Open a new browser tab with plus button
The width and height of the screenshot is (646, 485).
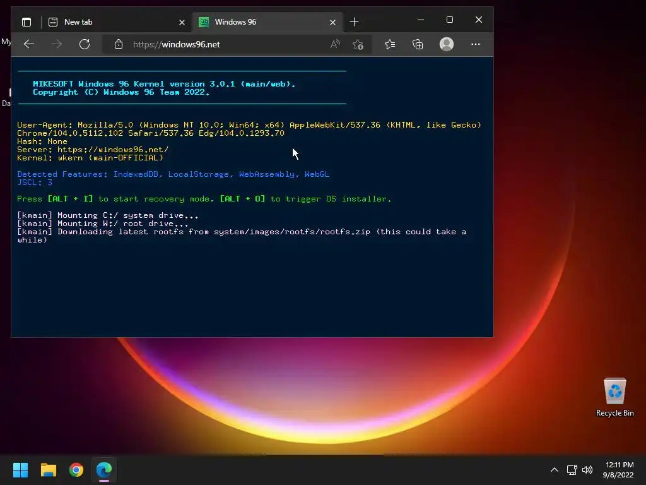pyautogui.click(x=354, y=22)
